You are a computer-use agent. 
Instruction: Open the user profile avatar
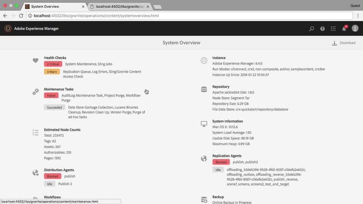pyautogui.click(x=355, y=28)
